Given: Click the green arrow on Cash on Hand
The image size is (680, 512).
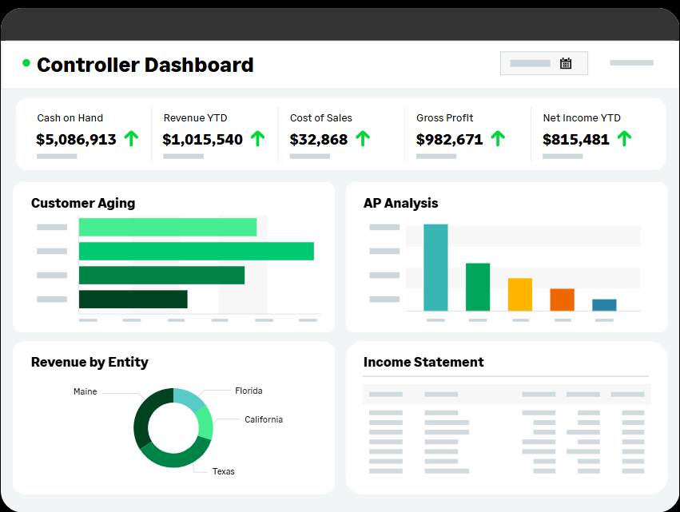Looking at the screenshot, I should click(x=131, y=137).
